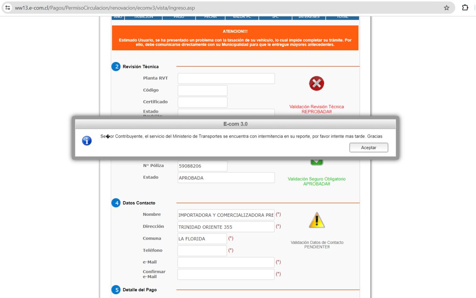Image resolution: width=476 pixels, height=298 pixels.
Task: Click the Teléfono label
Action: coord(153,250)
